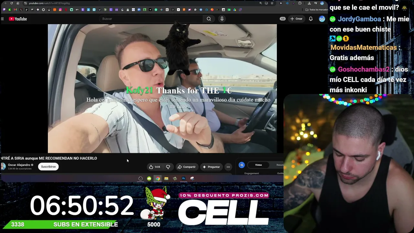Open the Extensions puzzle icon
Viewport: 414px width, 233px height.
300,3
